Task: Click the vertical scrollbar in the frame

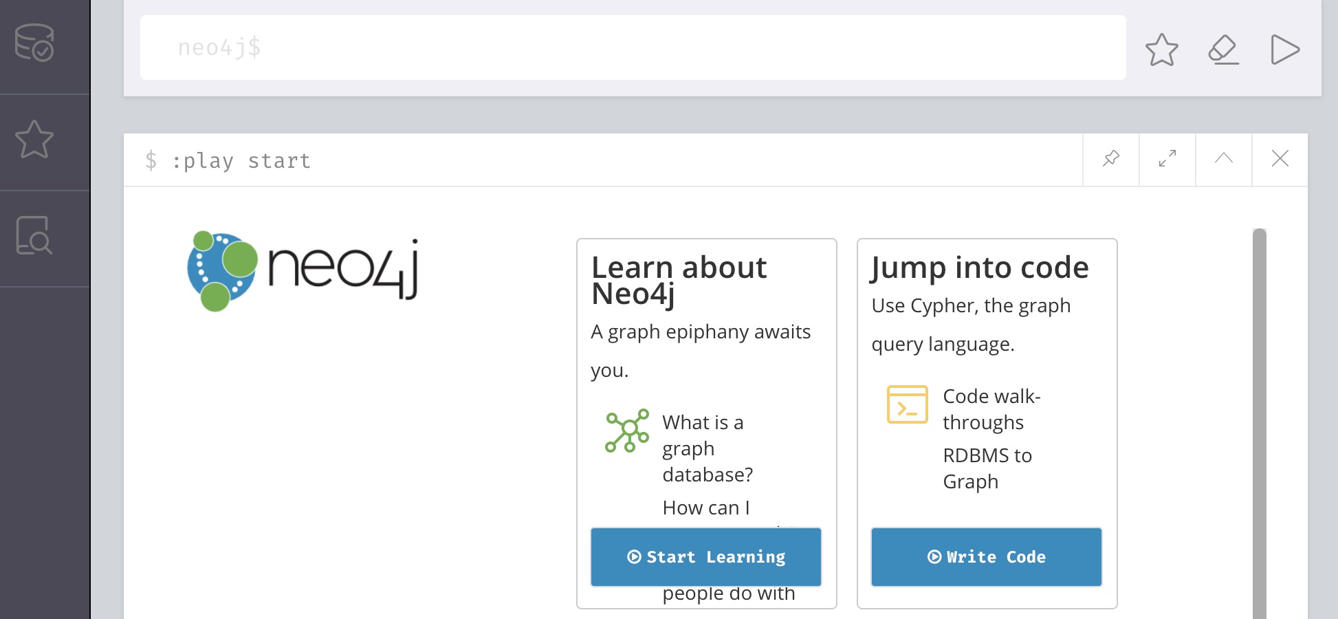Action: click(x=1260, y=423)
